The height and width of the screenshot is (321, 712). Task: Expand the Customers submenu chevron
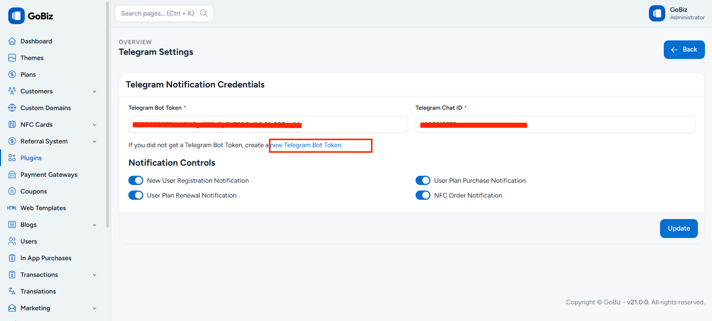(x=95, y=92)
